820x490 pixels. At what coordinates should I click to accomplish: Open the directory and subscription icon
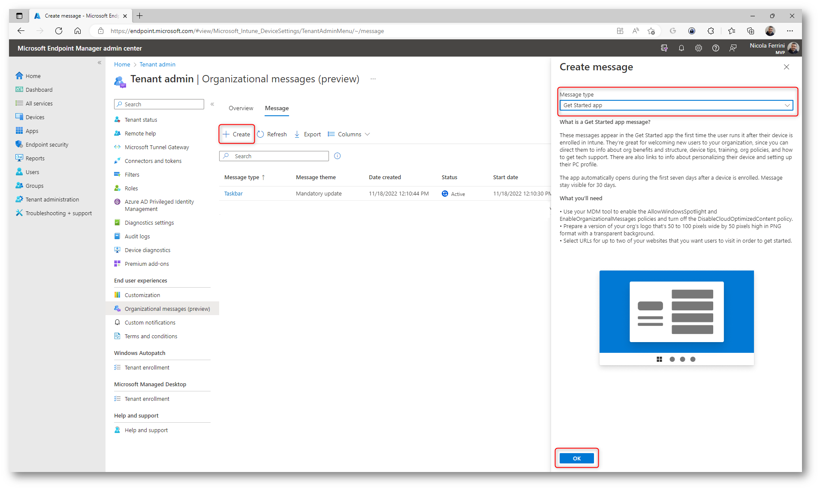[664, 48]
